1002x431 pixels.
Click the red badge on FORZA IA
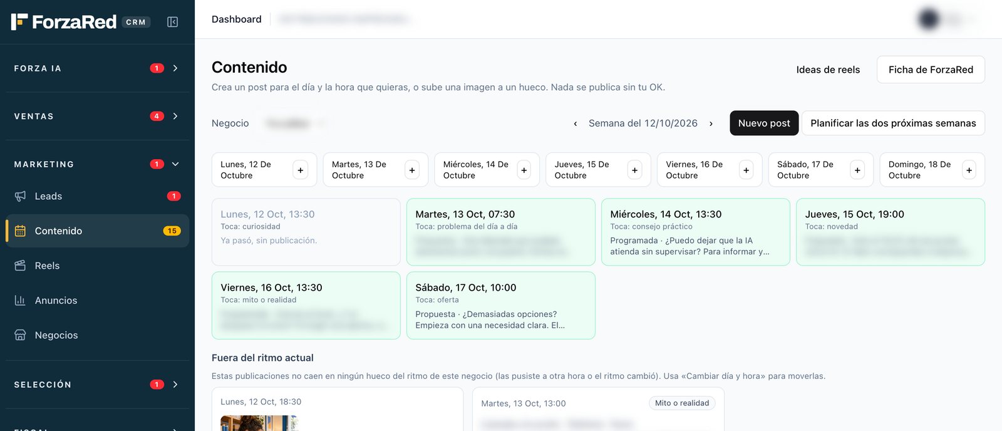[157, 68]
